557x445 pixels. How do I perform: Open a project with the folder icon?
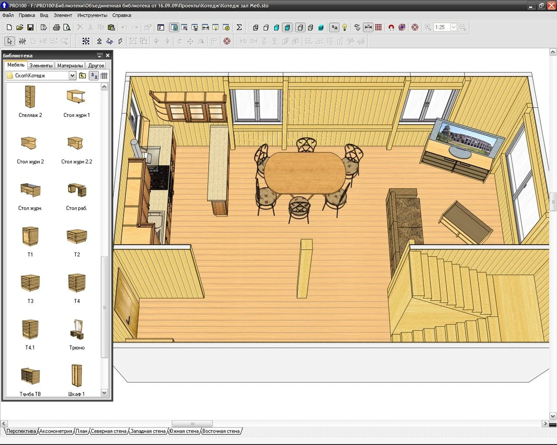[20, 27]
